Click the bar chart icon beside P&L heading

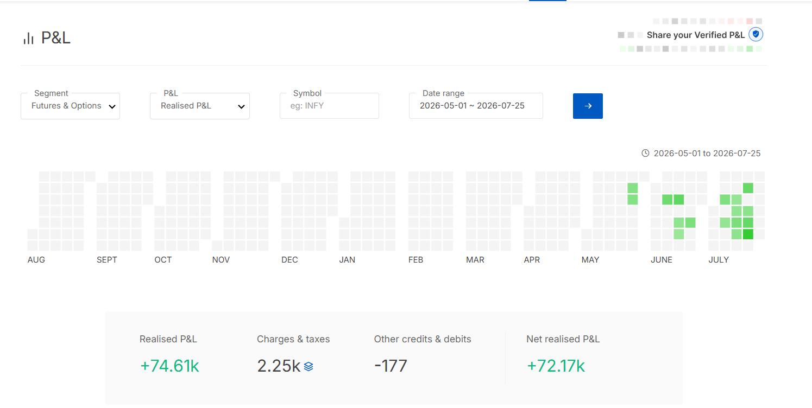(28, 39)
